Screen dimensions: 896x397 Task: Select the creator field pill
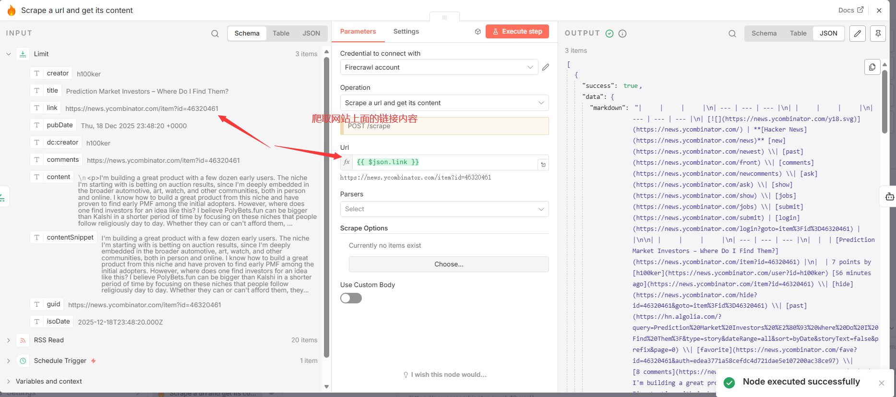click(x=51, y=73)
